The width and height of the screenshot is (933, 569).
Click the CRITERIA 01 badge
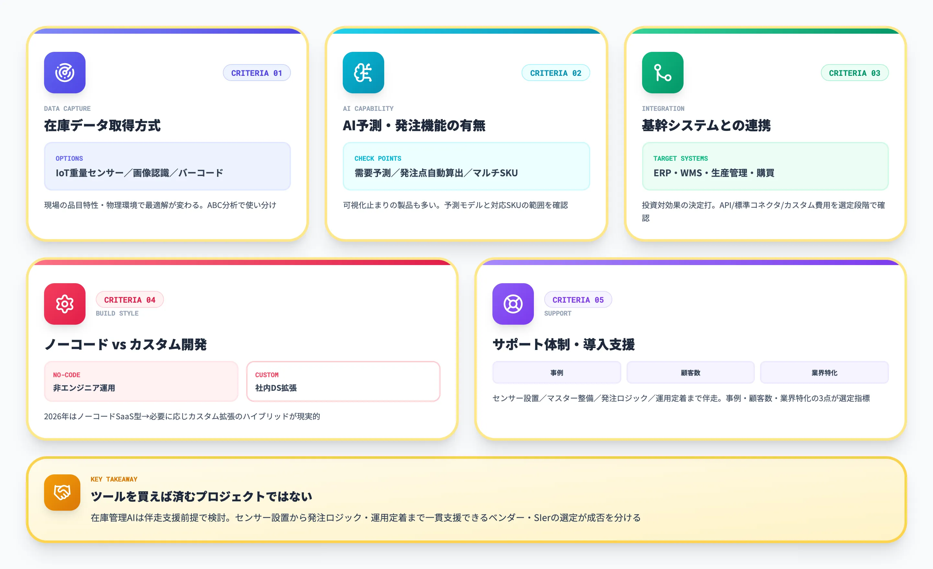[257, 72]
